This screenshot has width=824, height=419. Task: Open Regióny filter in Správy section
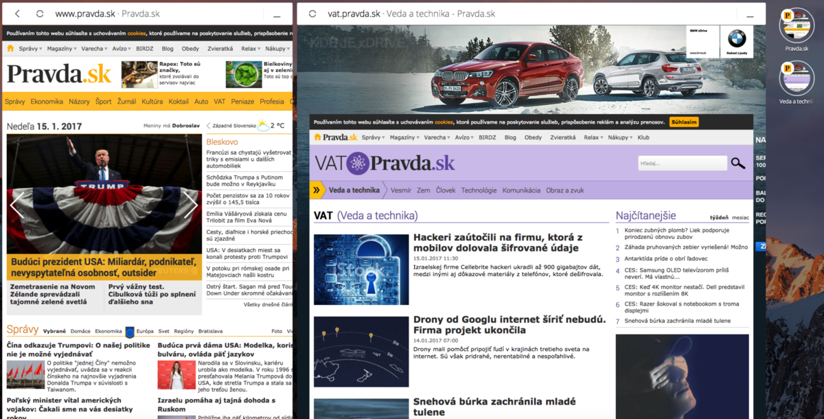click(x=184, y=331)
